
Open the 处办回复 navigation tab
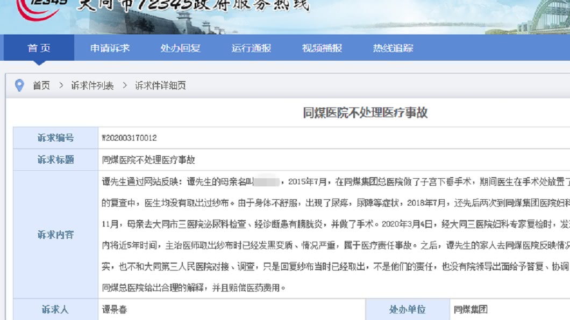click(x=180, y=48)
